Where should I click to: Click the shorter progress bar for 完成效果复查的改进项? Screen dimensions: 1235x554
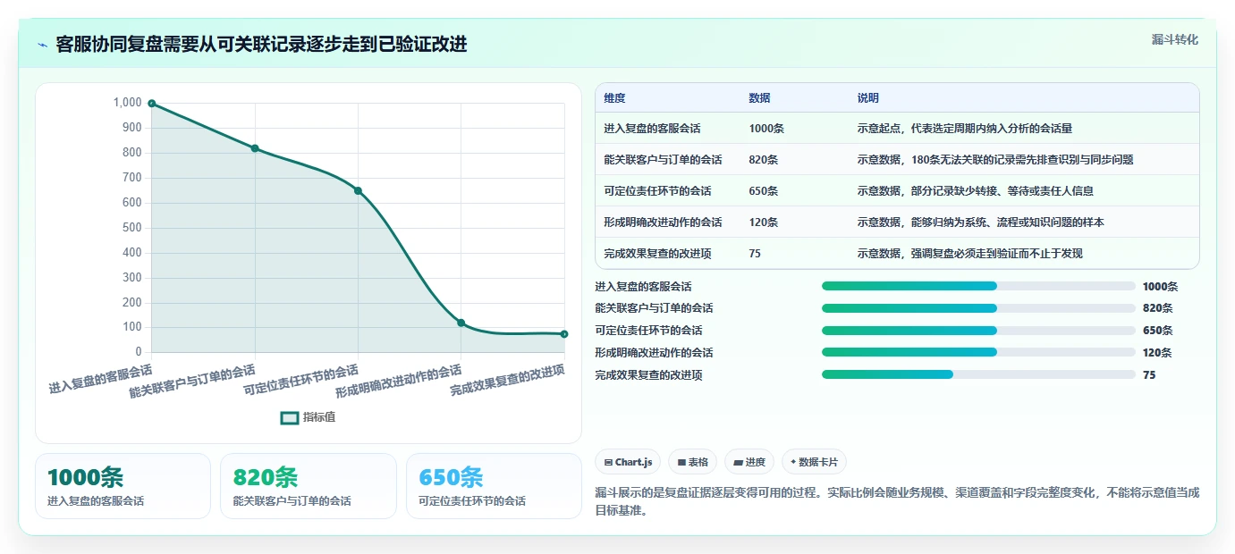[x=978, y=374]
